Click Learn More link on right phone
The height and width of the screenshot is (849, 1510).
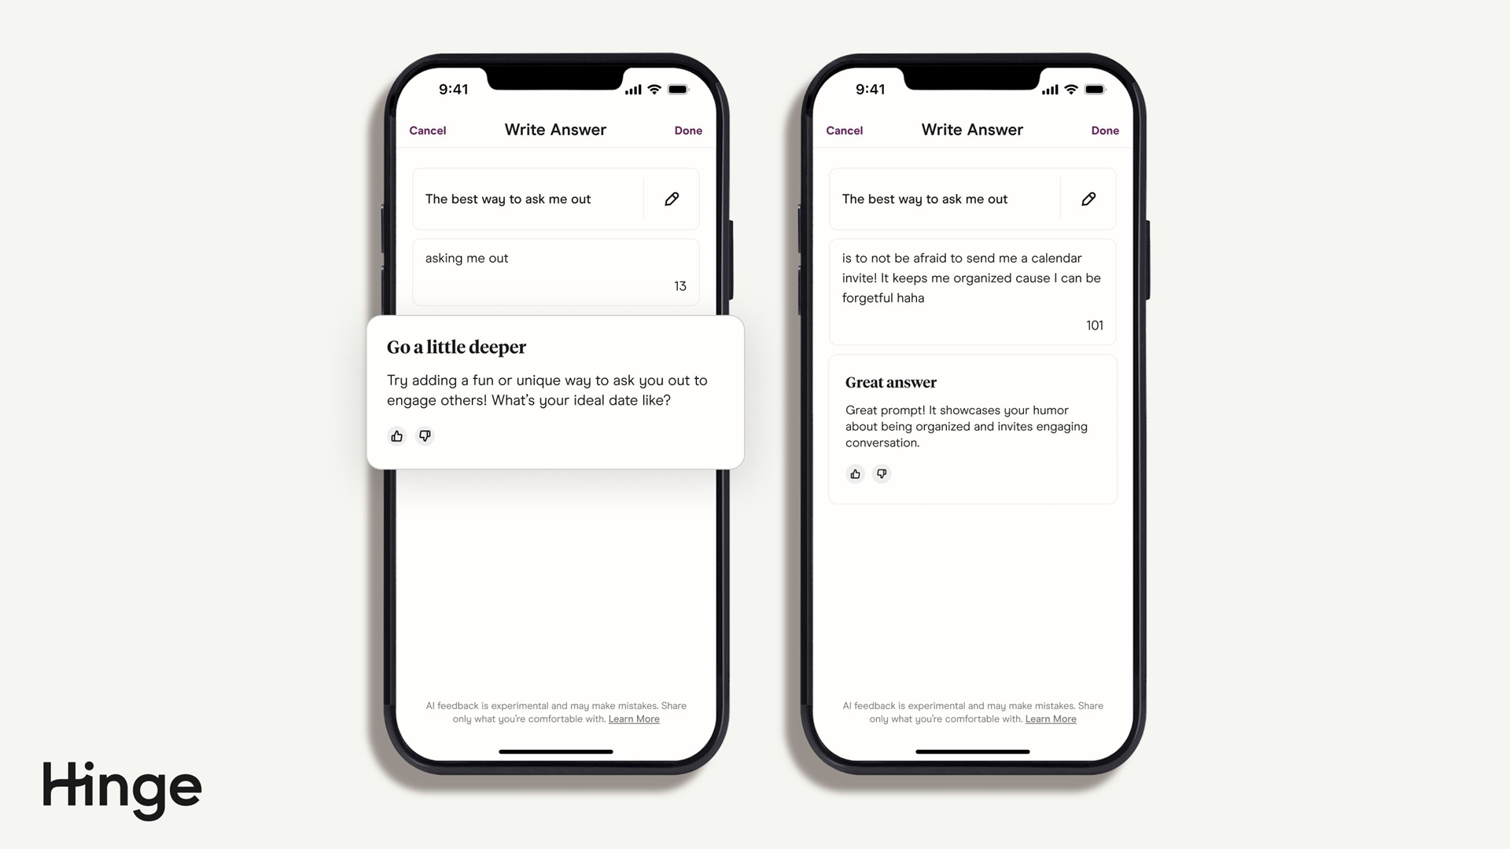point(1050,719)
